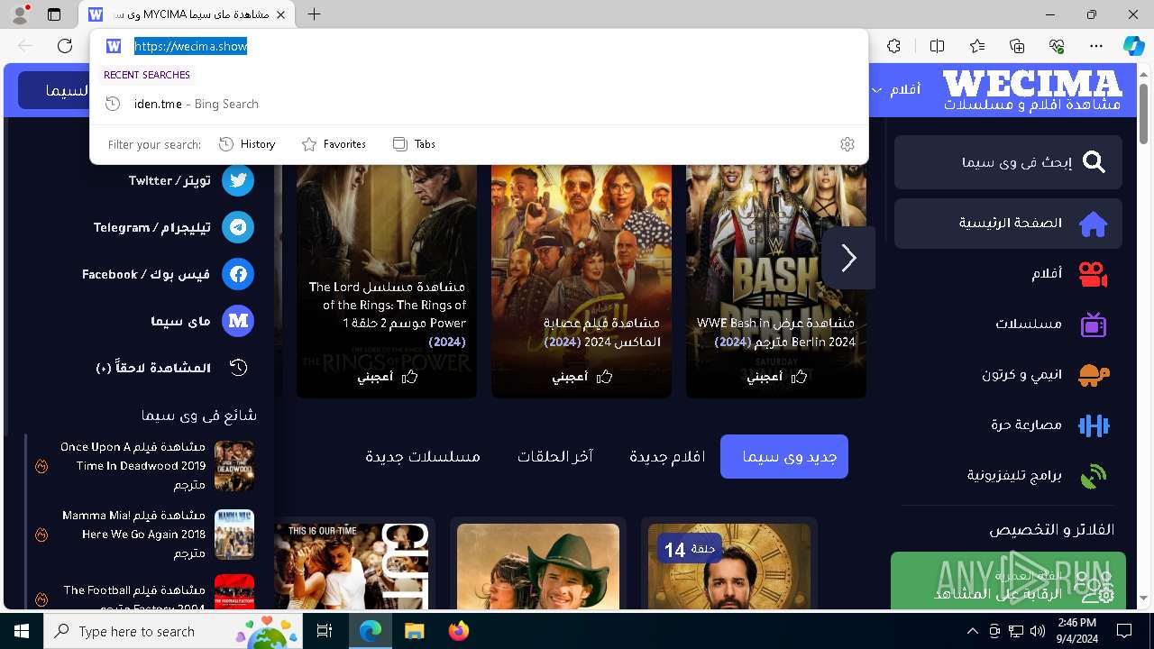Screen dimensions: 1154x649
Task: Click the TV programs satellite icon
Action: [1094, 476]
